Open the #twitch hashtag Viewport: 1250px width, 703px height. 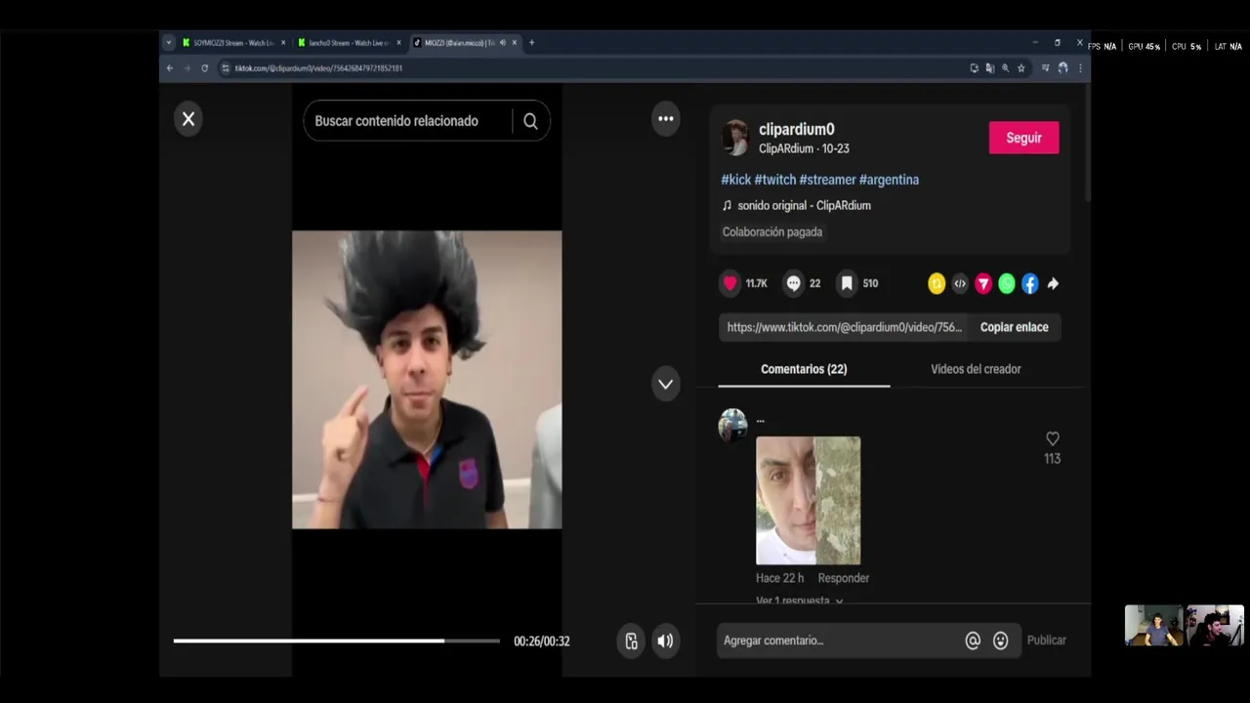point(775,180)
